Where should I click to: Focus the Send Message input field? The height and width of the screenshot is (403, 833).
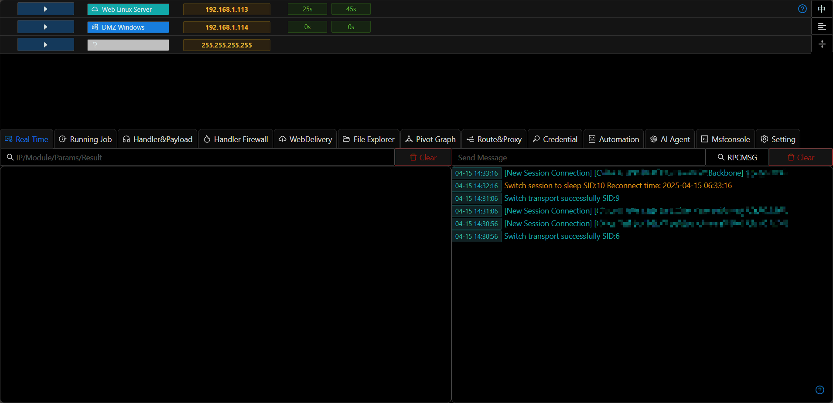coord(579,157)
